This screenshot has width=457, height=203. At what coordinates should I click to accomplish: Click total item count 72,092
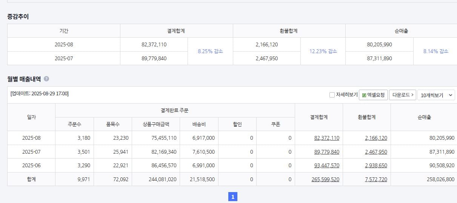pos(121,180)
